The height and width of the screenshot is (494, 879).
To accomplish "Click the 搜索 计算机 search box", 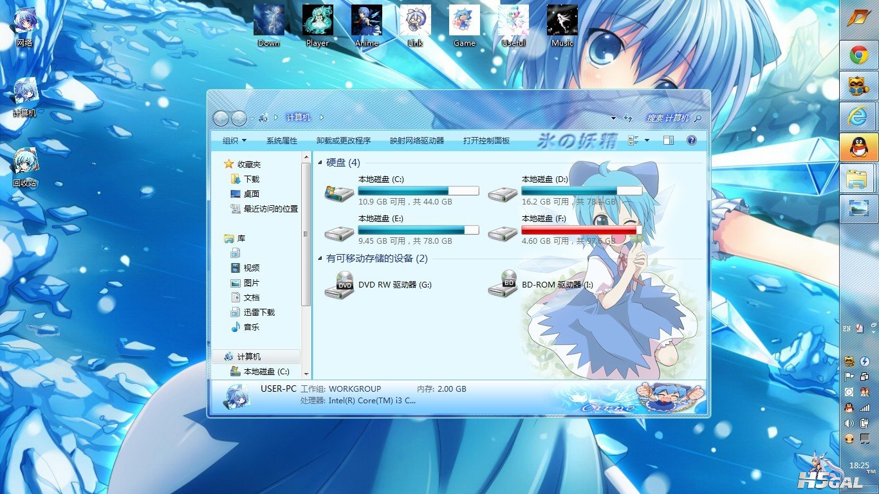I will coord(667,118).
